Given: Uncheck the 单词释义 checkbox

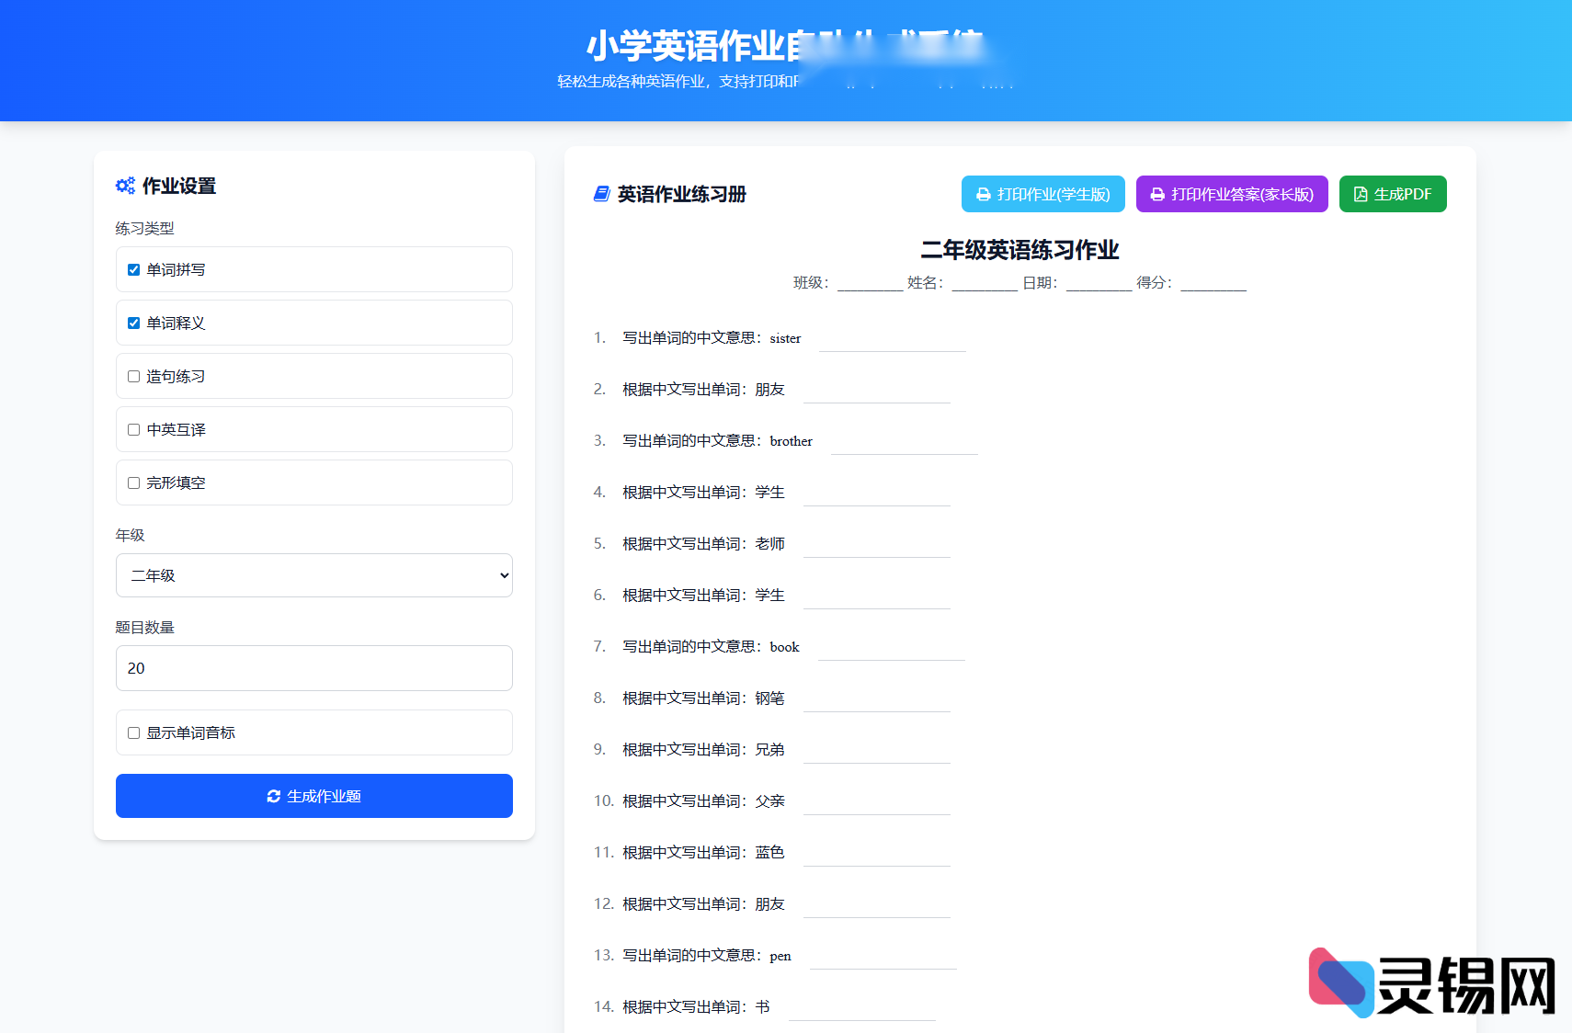Looking at the screenshot, I should pos(133,323).
